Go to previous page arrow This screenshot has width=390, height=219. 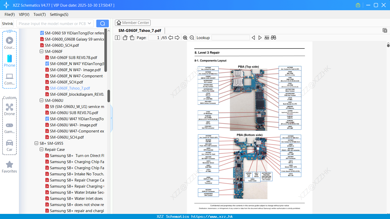(x=171, y=38)
